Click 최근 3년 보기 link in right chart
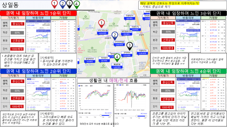The height and width of the screenshot is (127, 227). coord(144,114)
